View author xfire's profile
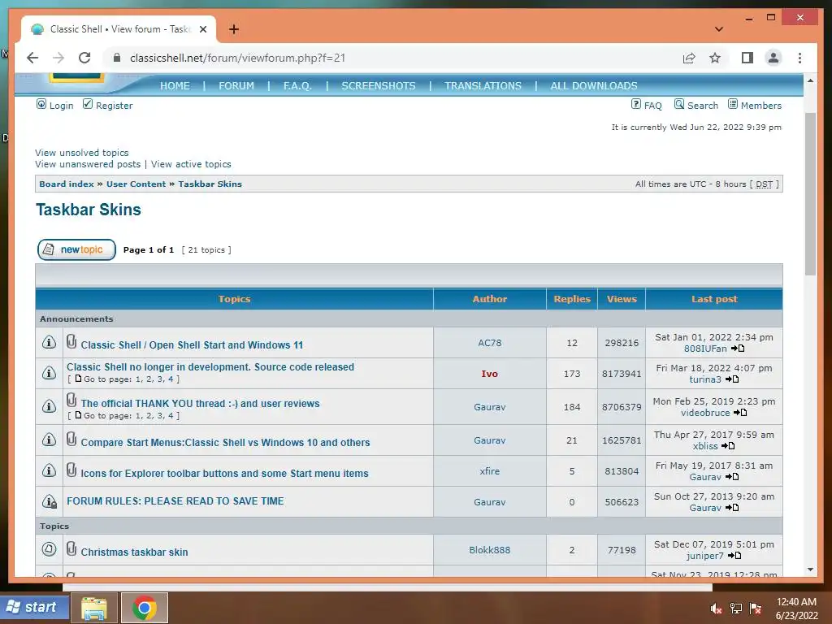 point(489,471)
